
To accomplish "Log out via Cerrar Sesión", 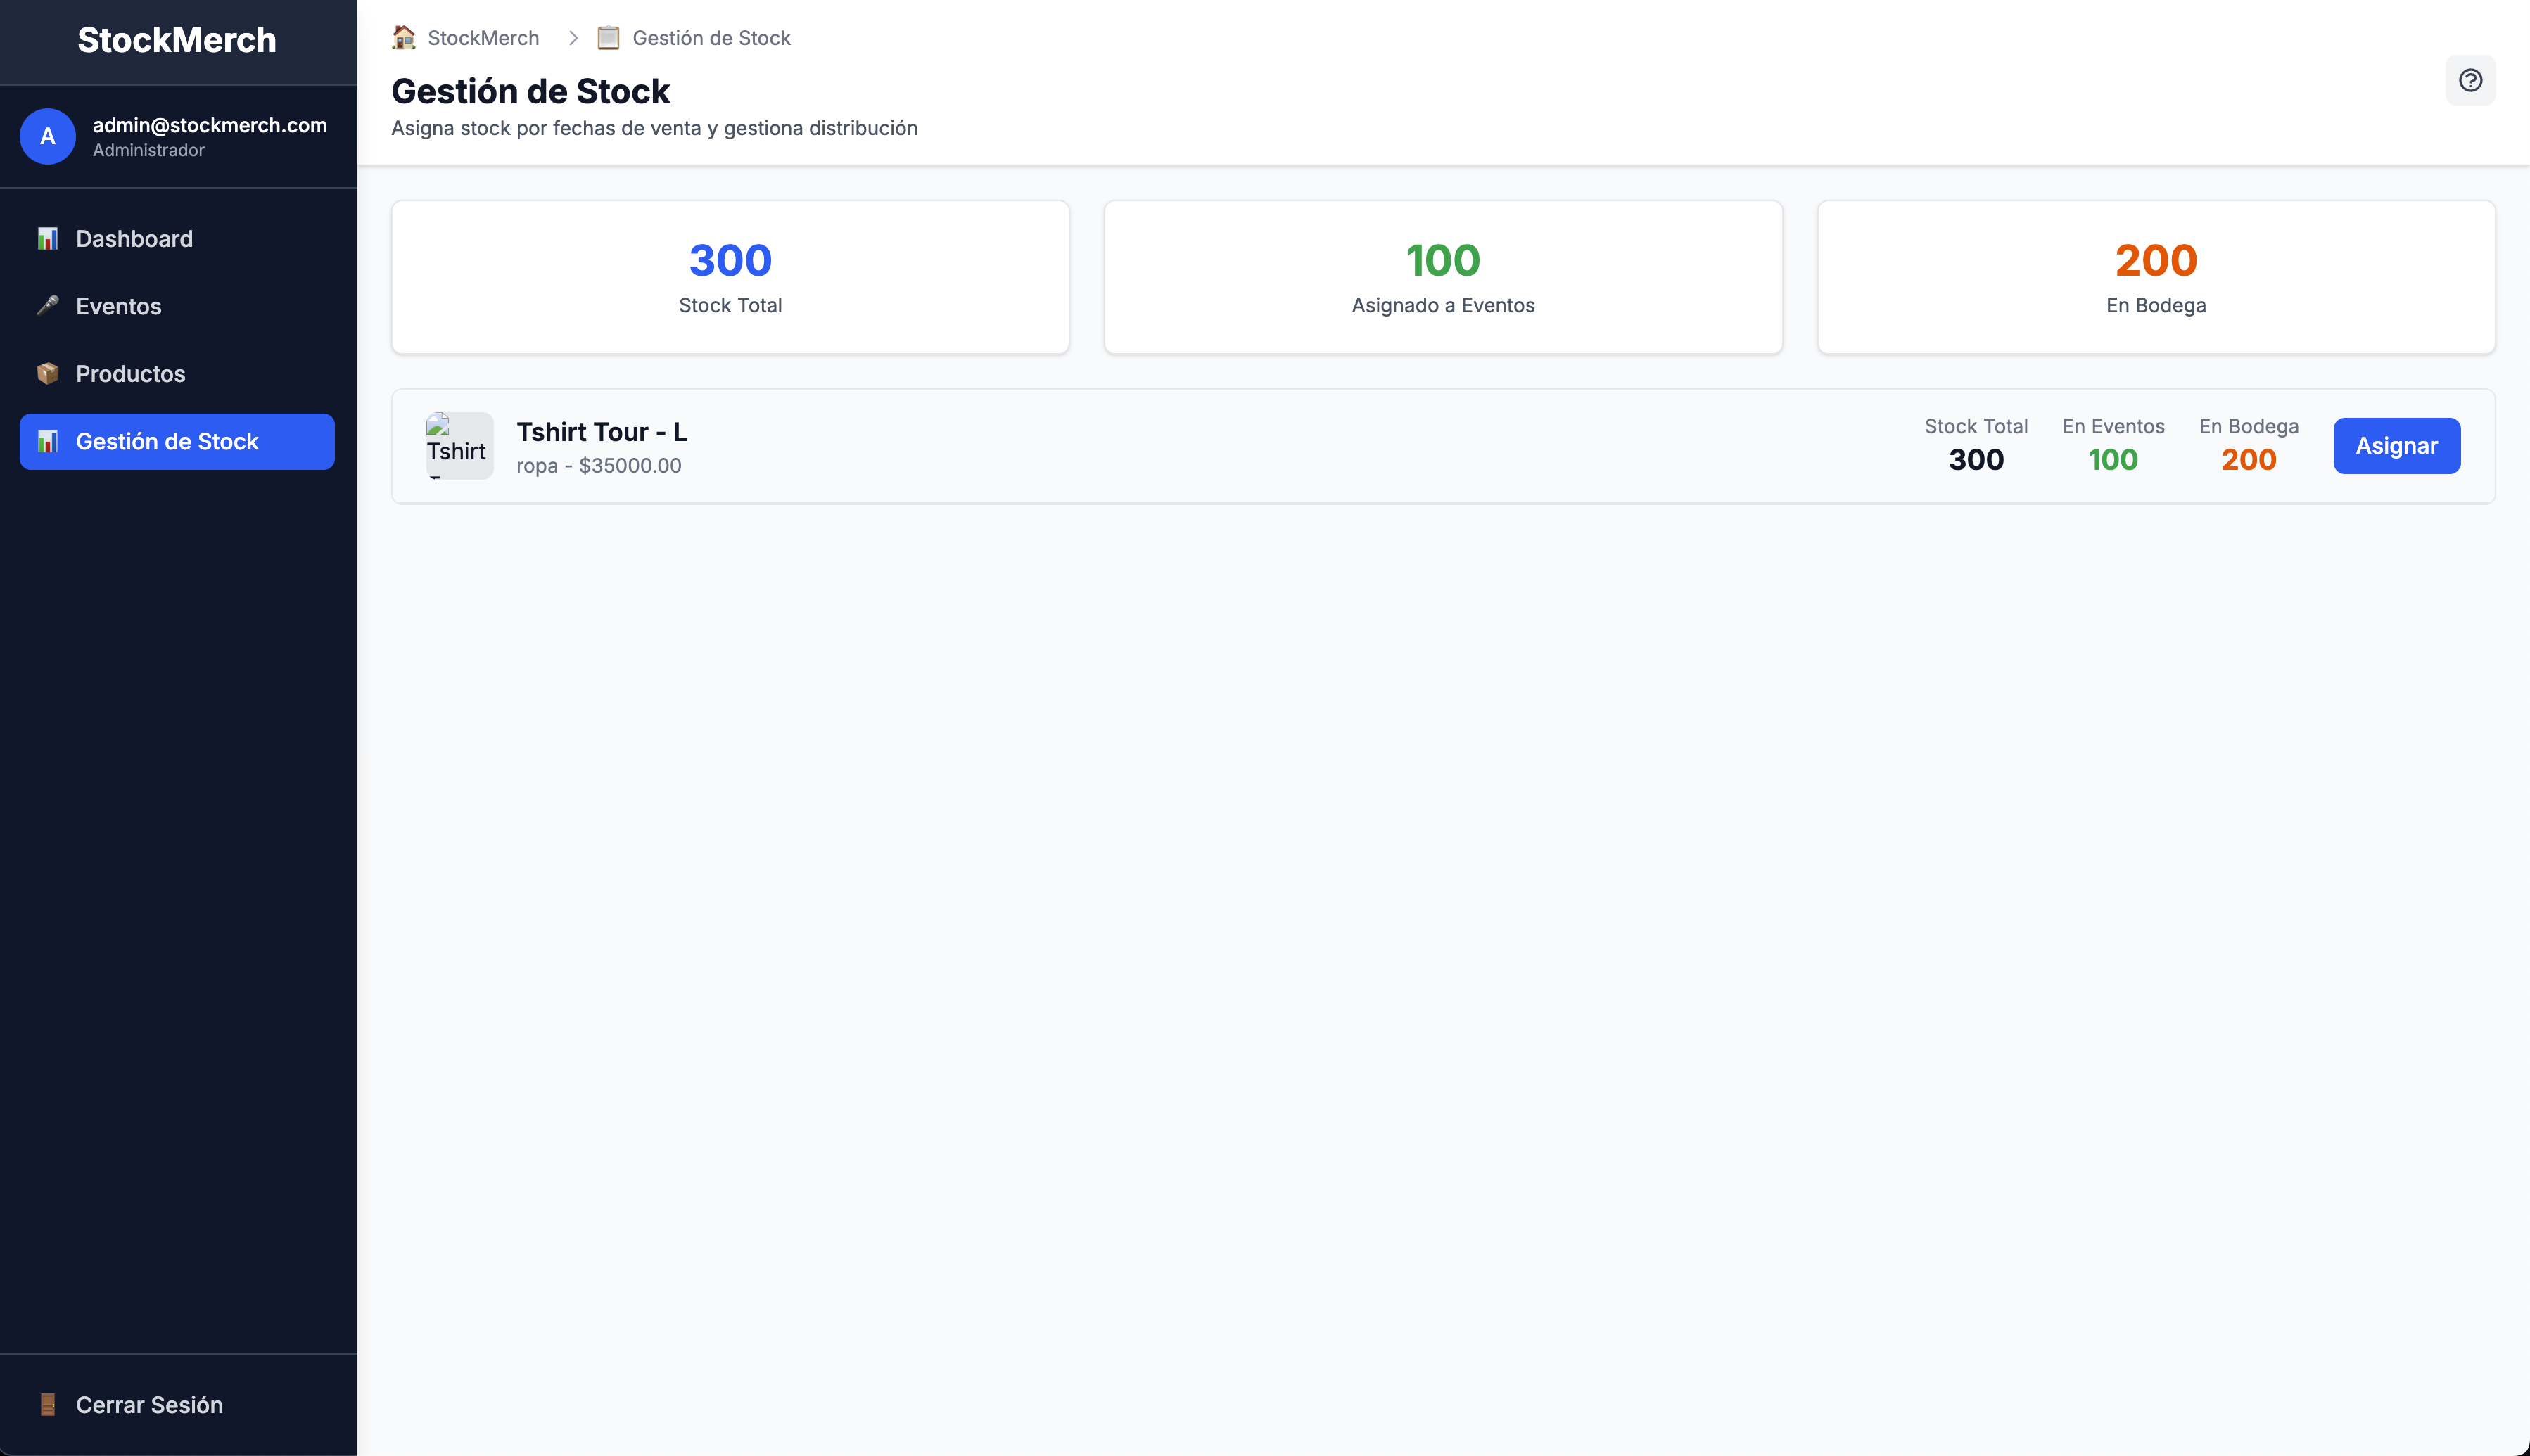I will [x=177, y=1405].
